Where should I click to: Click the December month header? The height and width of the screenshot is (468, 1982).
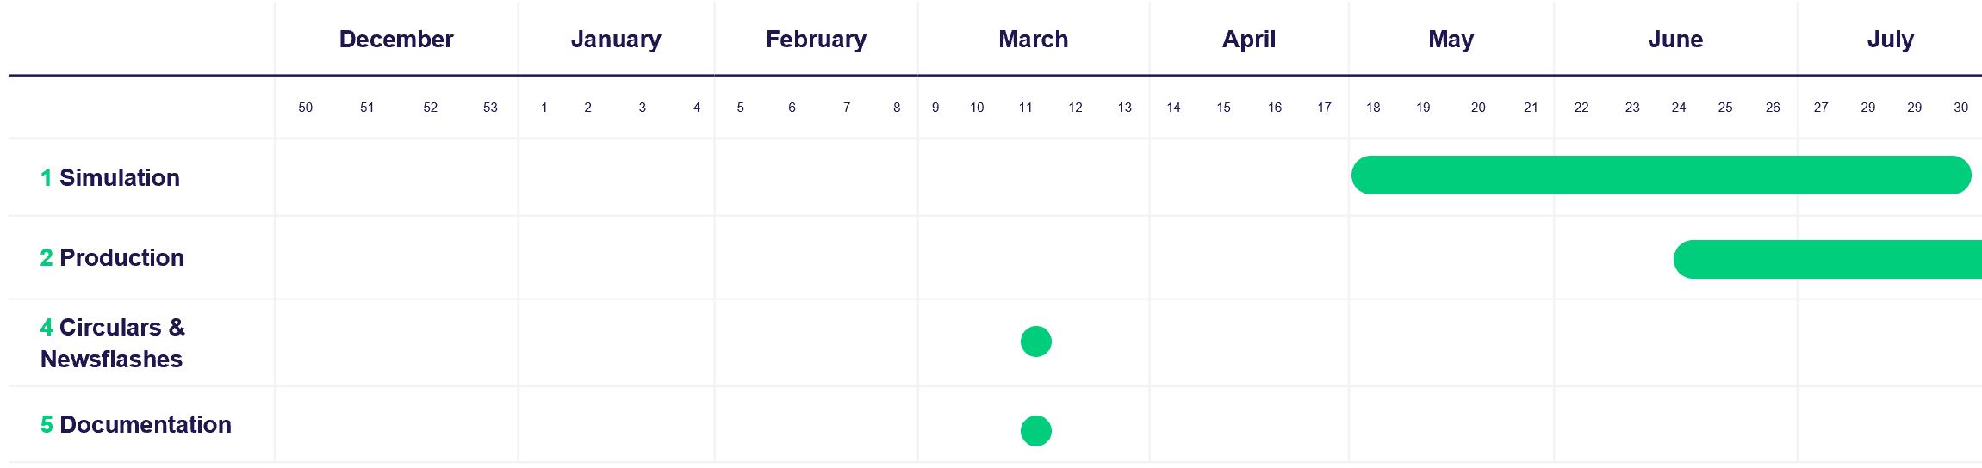click(x=396, y=40)
